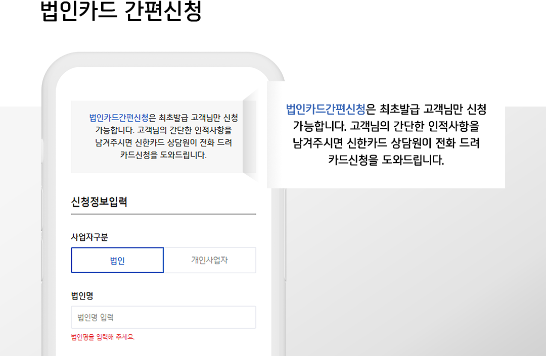Select the 법인 business type option
The image size is (546, 356).
click(x=117, y=260)
